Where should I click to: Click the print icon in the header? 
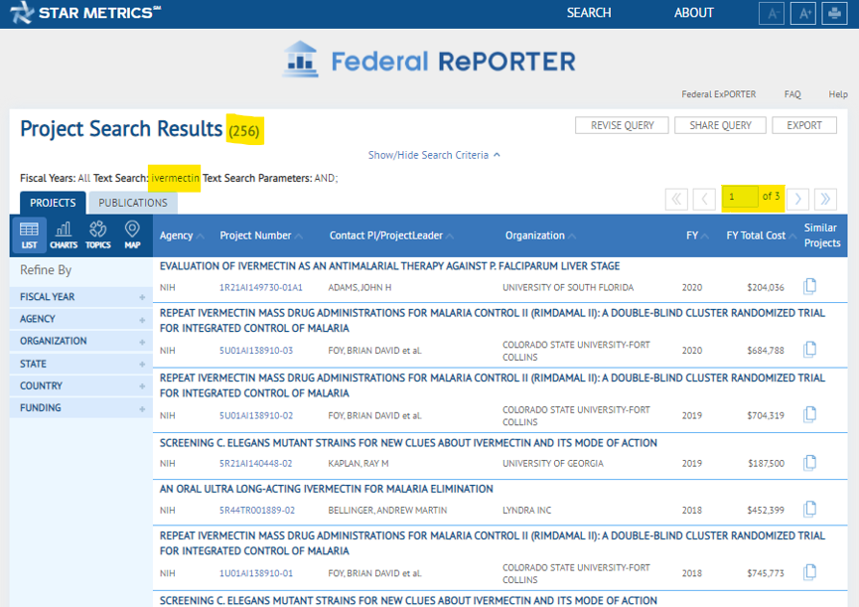[834, 14]
